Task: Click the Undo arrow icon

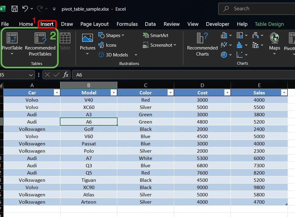Action: coord(25,8)
